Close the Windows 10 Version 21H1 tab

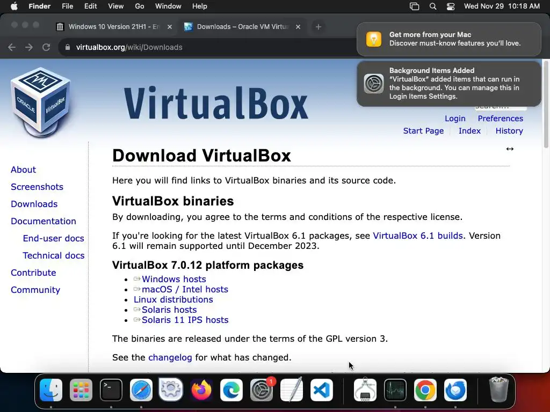click(170, 27)
